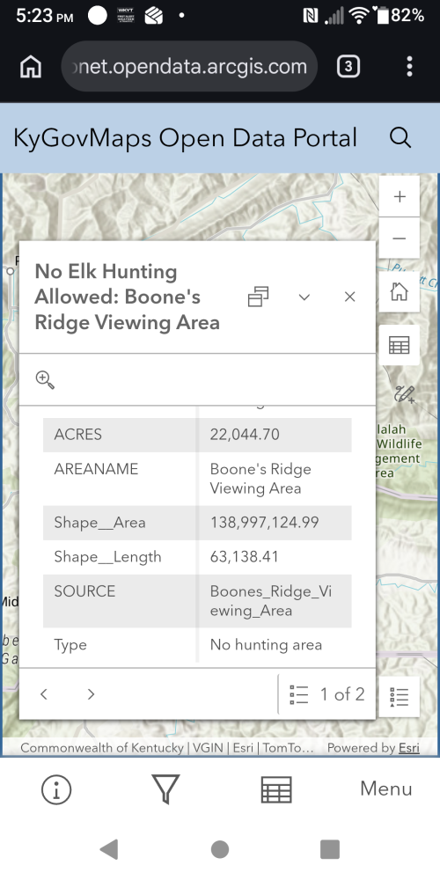Open the table view in bottom bar
This screenshot has width=440, height=880.
[x=276, y=789]
